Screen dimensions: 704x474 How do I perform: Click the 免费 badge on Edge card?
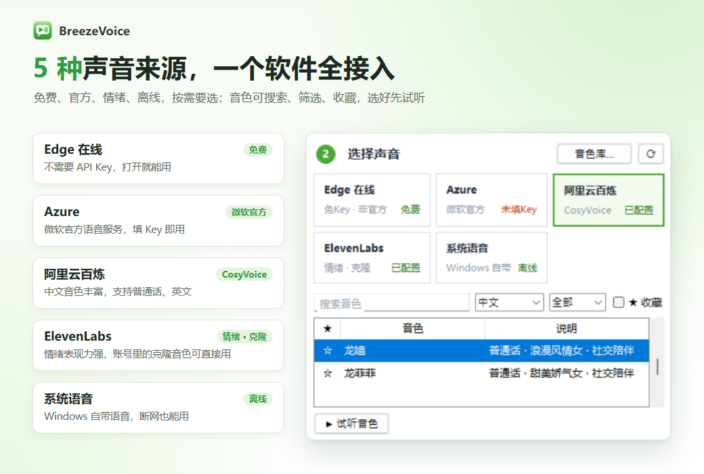[x=258, y=150]
